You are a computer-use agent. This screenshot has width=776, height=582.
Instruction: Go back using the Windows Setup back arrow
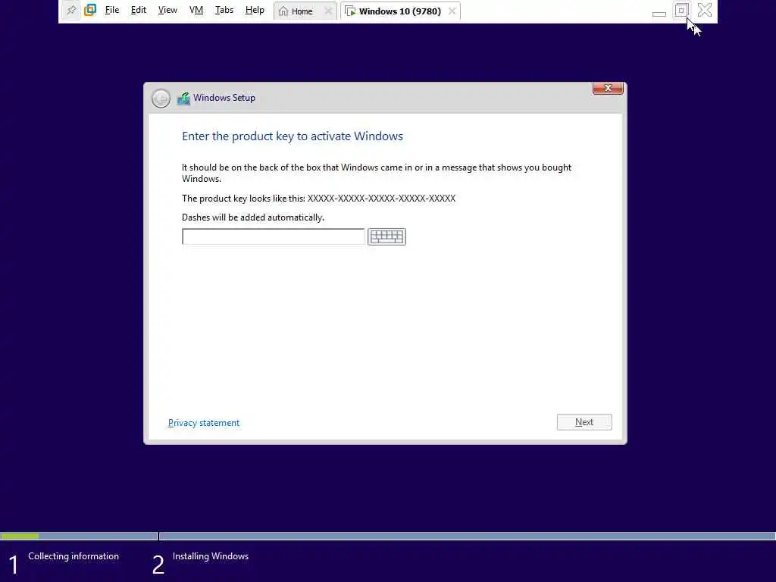(161, 98)
